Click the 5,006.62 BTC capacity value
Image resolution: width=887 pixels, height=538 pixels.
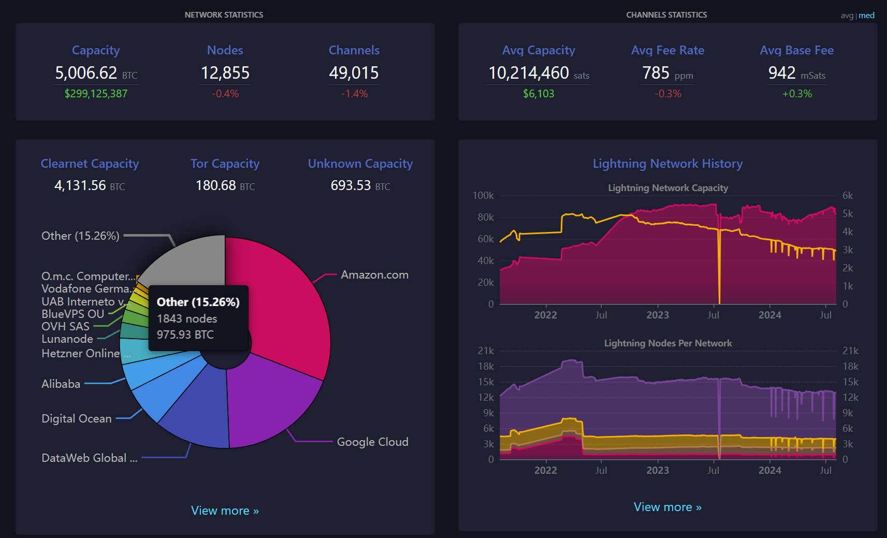tap(96, 73)
